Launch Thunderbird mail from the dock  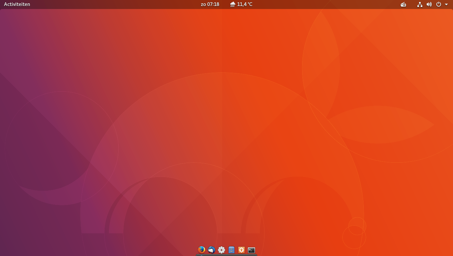pyautogui.click(x=212, y=250)
